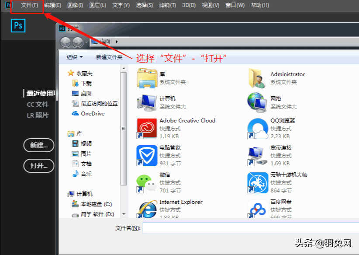359x255 pixels.
Task: Open the 选择(S) menu
Action: 144,5
